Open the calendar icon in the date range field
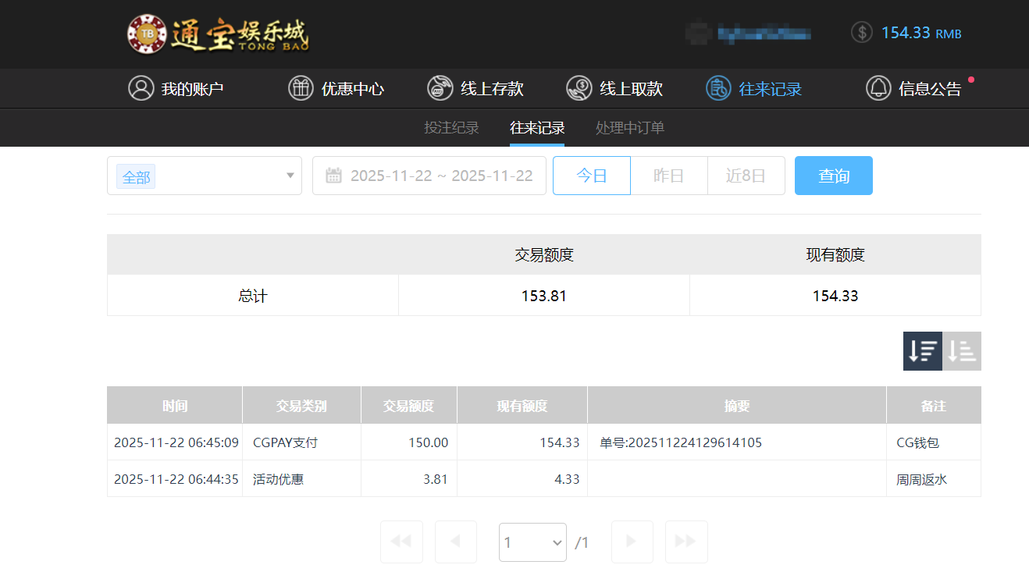Viewport: 1029px width, 579px height. [x=334, y=175]
